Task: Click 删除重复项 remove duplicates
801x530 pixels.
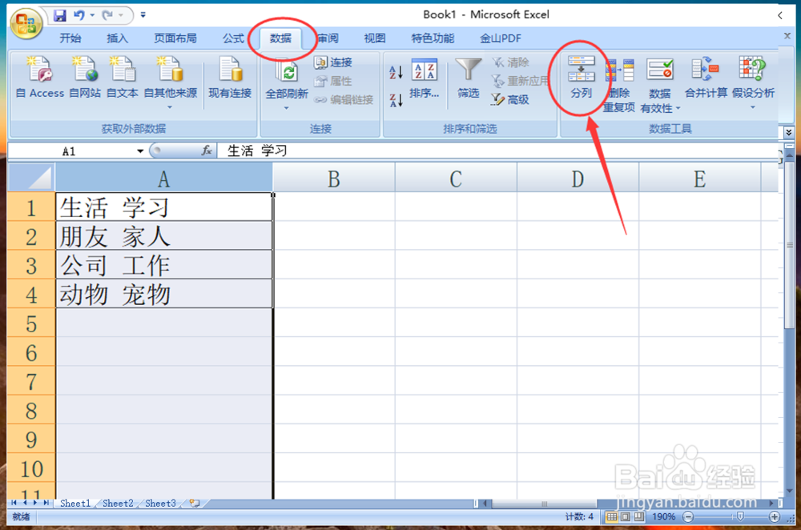Action: tap(618, 85)
